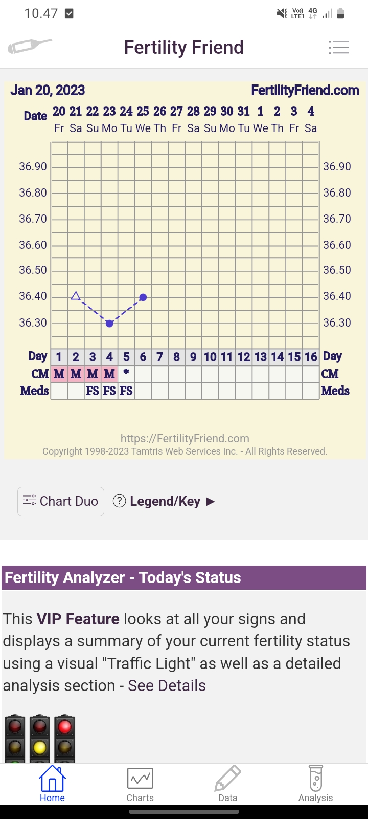Tap the thermometer icon in header

(30, 47)
